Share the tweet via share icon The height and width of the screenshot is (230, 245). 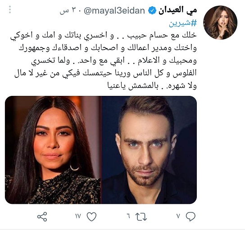[x=42, y=216]
